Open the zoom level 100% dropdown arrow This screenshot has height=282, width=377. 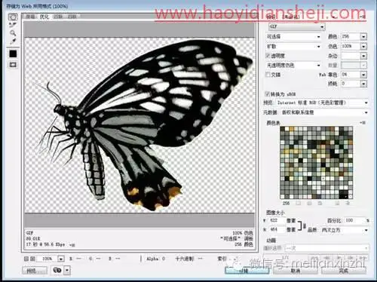pos(61,259)
